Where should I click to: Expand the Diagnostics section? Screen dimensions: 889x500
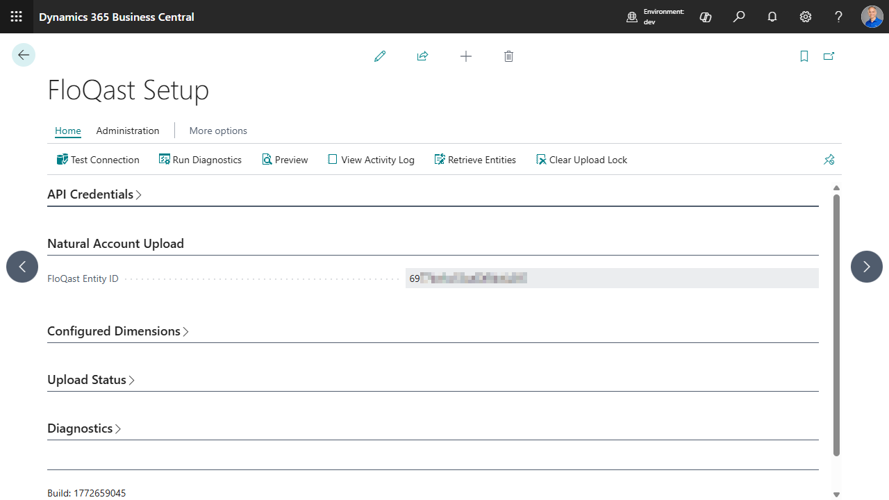coord(84,428)
